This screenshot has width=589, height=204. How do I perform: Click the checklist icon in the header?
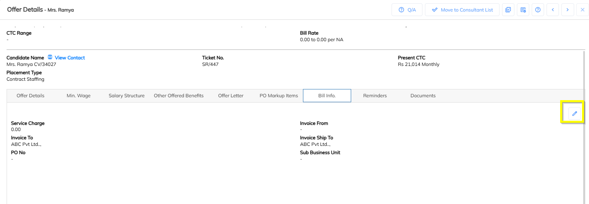pos(508,10)
